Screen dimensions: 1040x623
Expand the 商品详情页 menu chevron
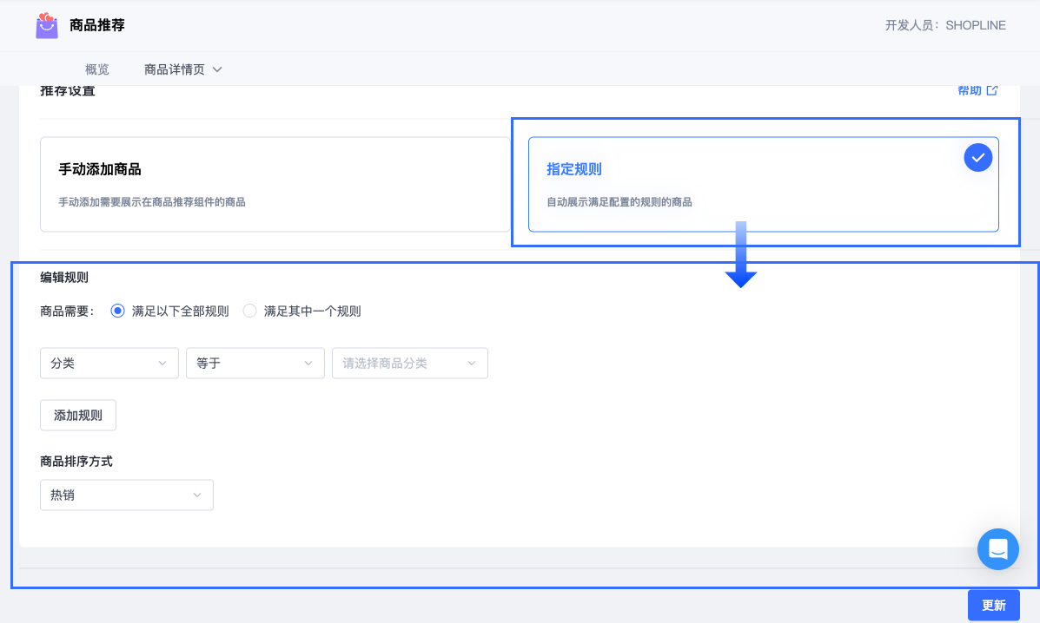pos(217,69)
